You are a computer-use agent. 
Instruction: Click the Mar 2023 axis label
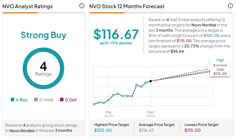[109, 114]
